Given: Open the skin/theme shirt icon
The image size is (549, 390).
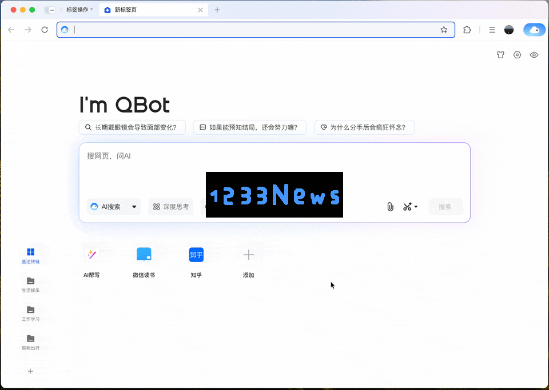Looking at the screenshot, I should tap(501, 55).
